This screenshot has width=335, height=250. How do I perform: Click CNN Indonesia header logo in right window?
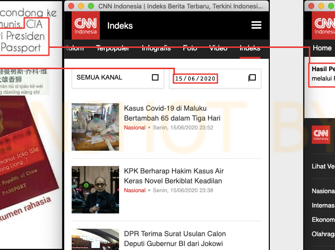pyautogui.click(x=324, y=25)
